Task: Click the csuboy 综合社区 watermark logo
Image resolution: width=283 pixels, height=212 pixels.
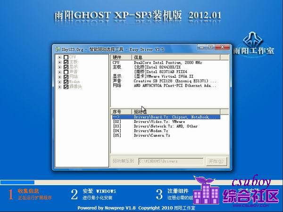Action: pos(238,190)
